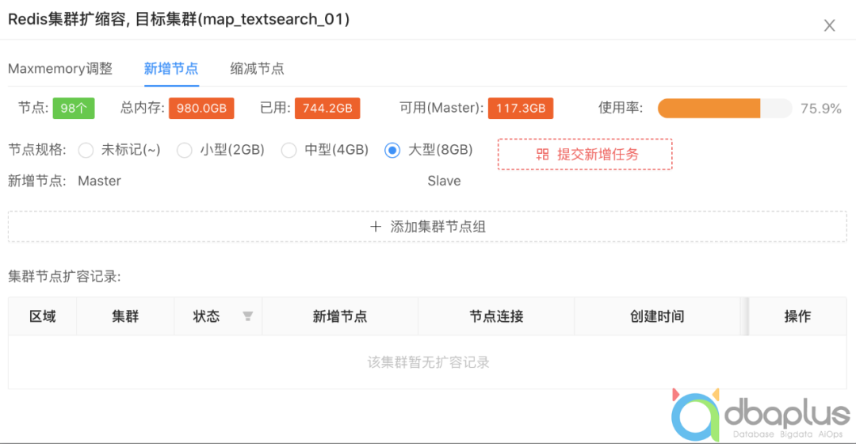Switch to the Maxmemory调整 tab
The height and width of the screenshot is (444, 856).
pos(60,68)
